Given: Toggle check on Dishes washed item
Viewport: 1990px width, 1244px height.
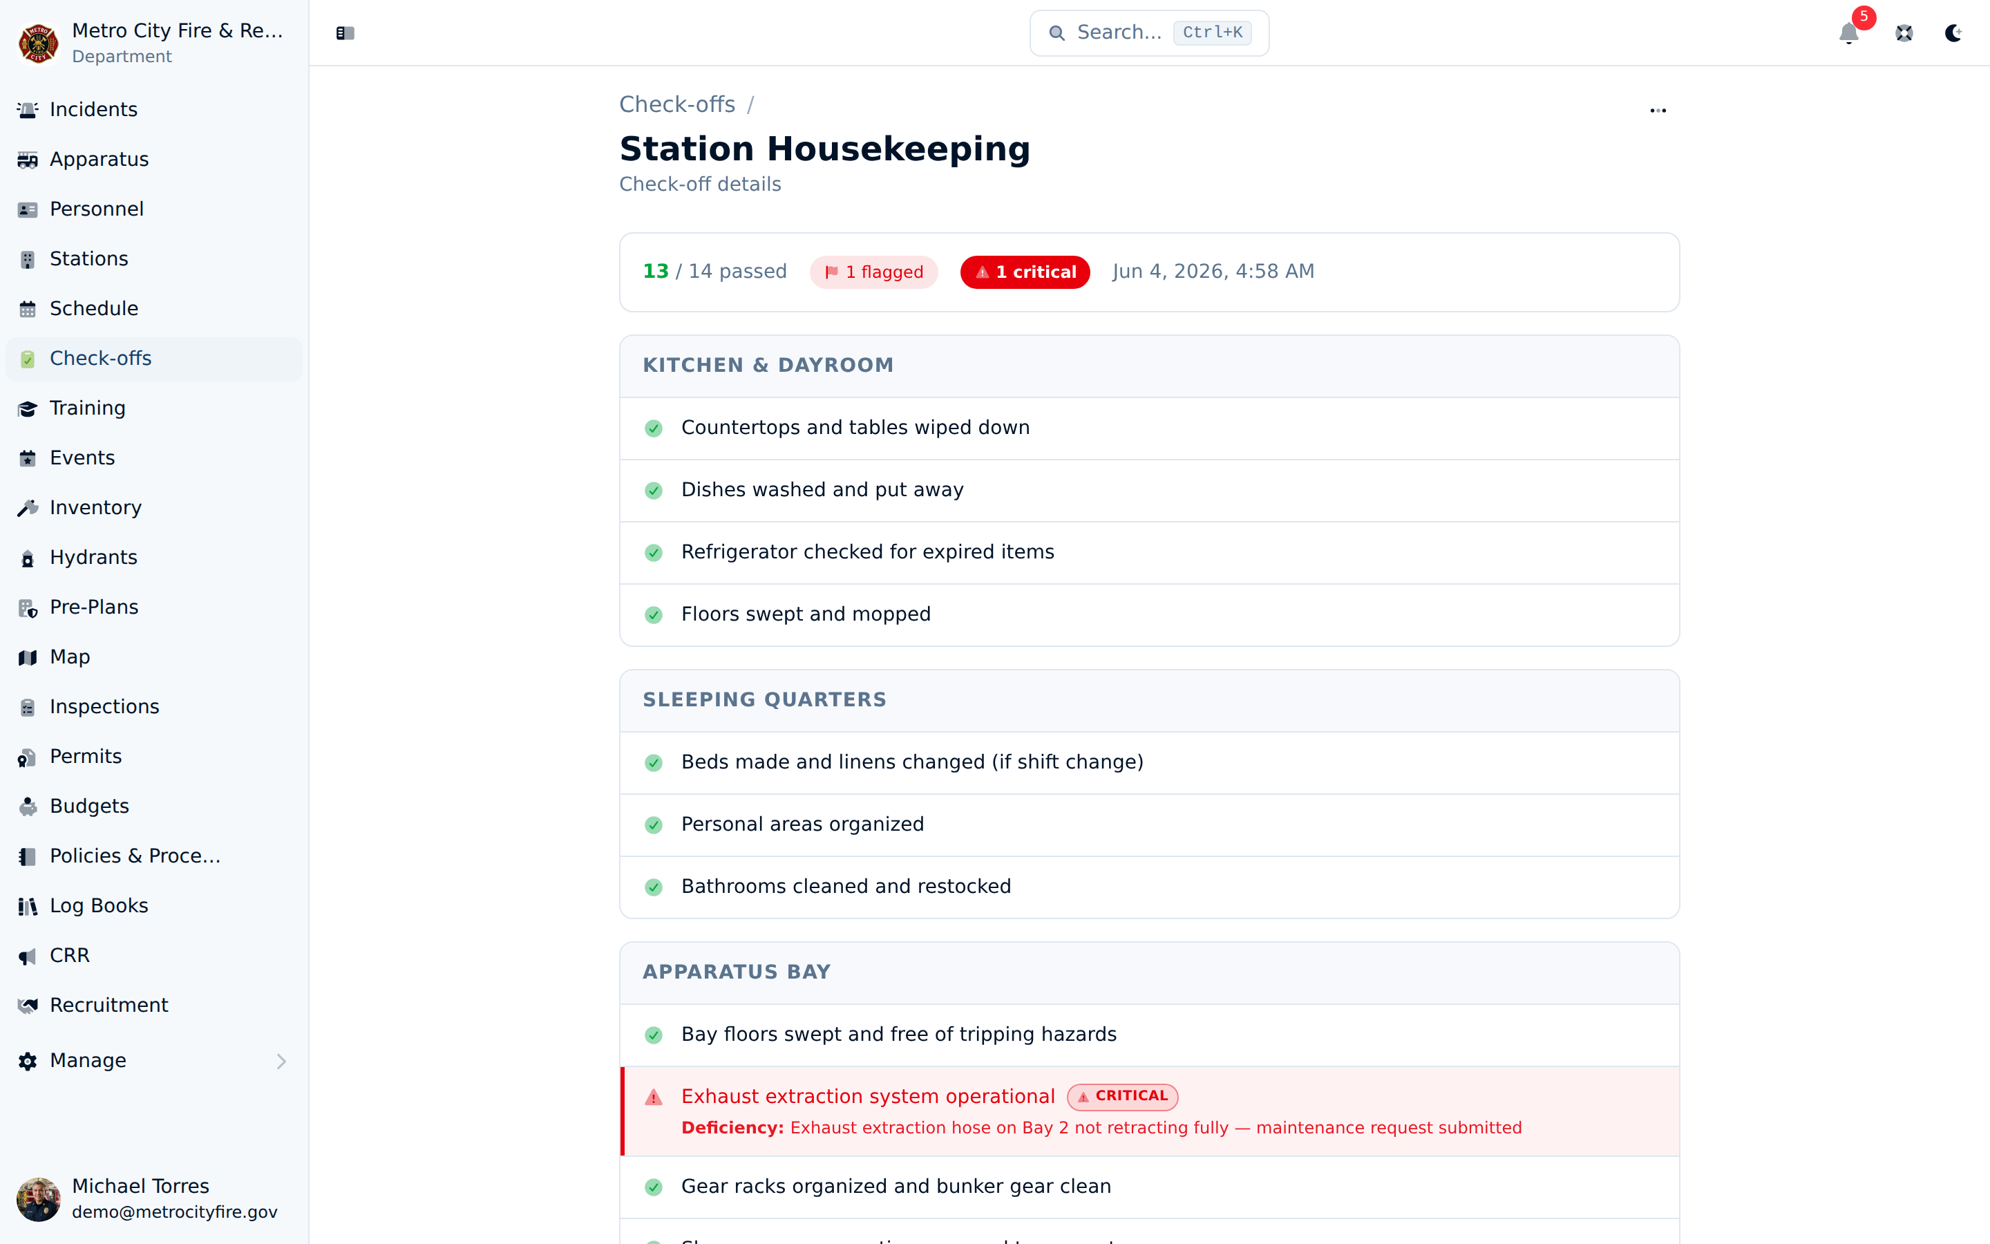Looking at the screenshot, I should click(x=654, y=491).
